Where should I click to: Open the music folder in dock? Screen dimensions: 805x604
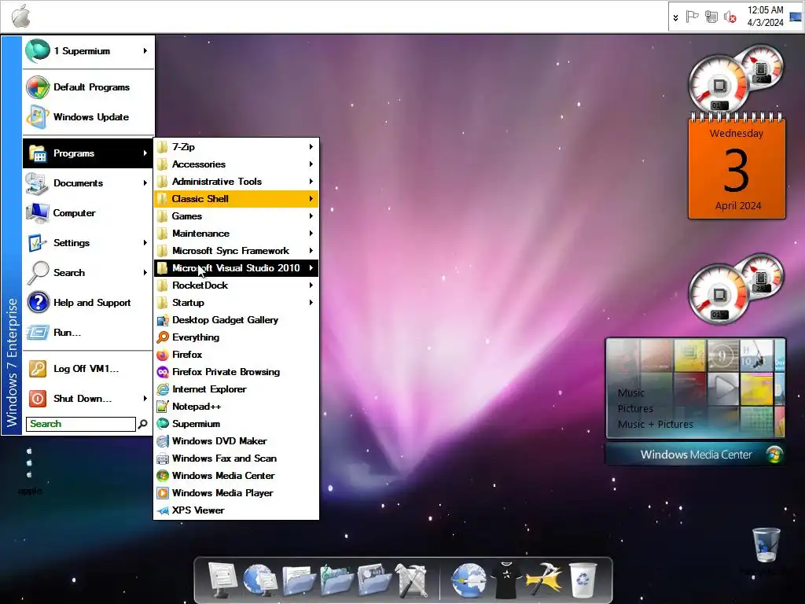[336, 580]
